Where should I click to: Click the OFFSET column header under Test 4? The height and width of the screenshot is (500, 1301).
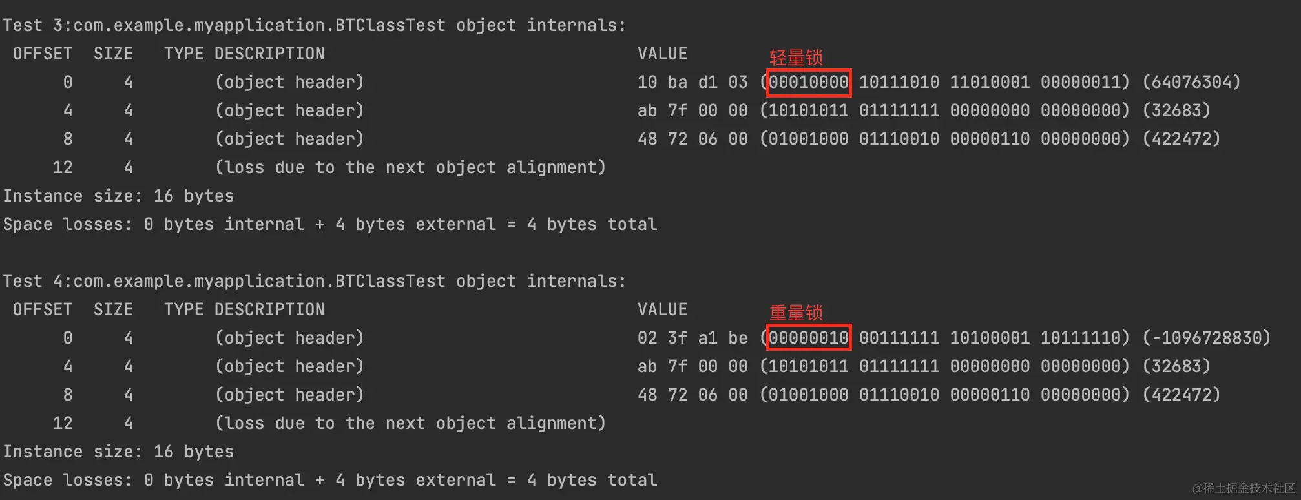tap(43, 310)
